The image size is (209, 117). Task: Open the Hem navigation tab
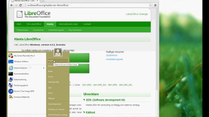[x=19, y=24]
